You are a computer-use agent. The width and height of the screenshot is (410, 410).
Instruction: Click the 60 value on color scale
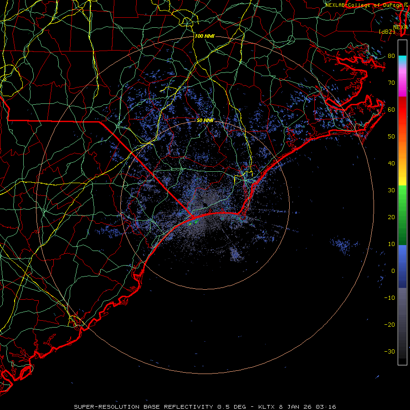[391, 109]
